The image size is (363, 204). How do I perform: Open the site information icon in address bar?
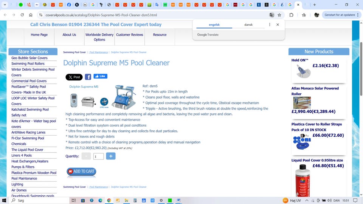point(41,15)
